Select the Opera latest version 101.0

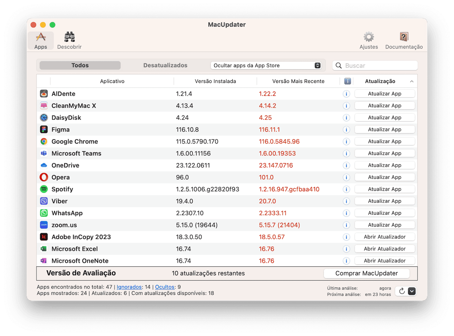(x=266, y=178)
